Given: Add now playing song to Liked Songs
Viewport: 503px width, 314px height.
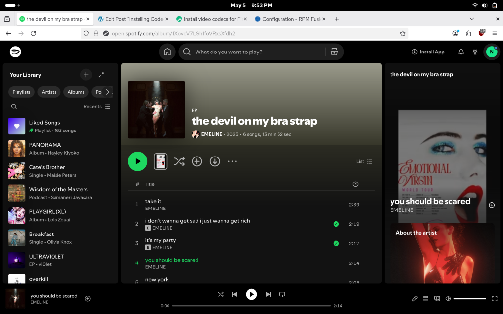Looking at the screenshot, I should (x=87, y=299).
